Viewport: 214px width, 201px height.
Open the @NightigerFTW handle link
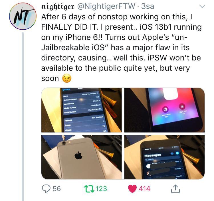106,6
